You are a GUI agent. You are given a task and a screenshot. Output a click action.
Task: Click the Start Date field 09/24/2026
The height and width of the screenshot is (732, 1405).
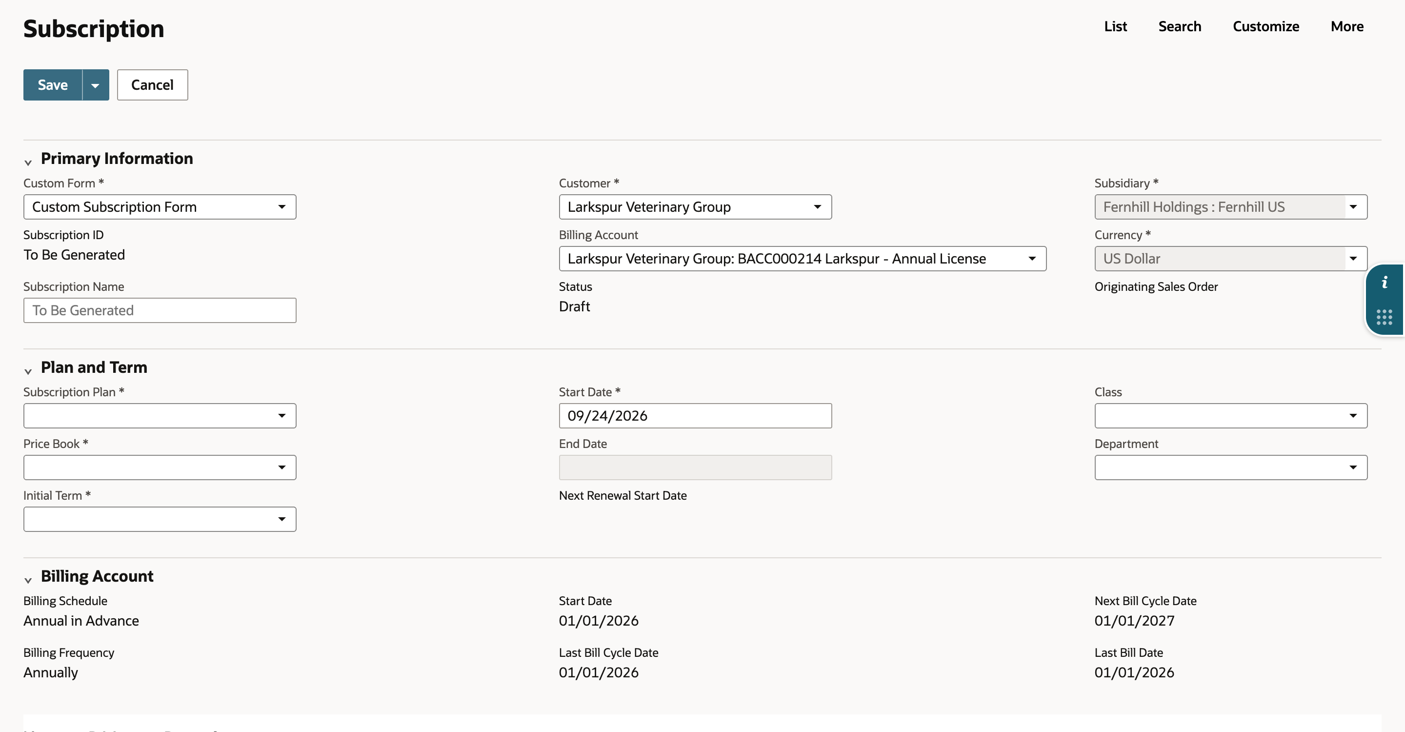[695, 416]
